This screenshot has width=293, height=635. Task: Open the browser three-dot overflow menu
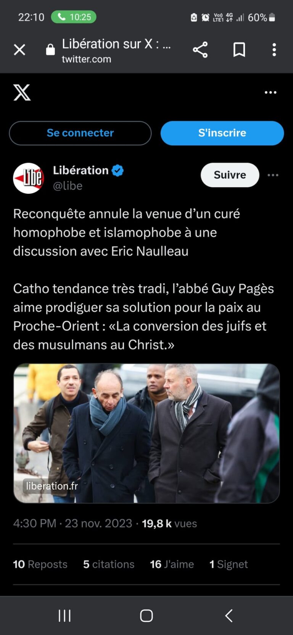click(274, 50)
